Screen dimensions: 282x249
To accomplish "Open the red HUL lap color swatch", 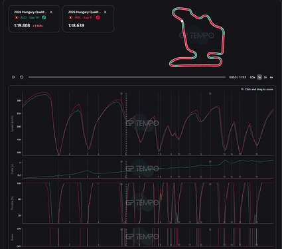I will click(x=98, y=17).
